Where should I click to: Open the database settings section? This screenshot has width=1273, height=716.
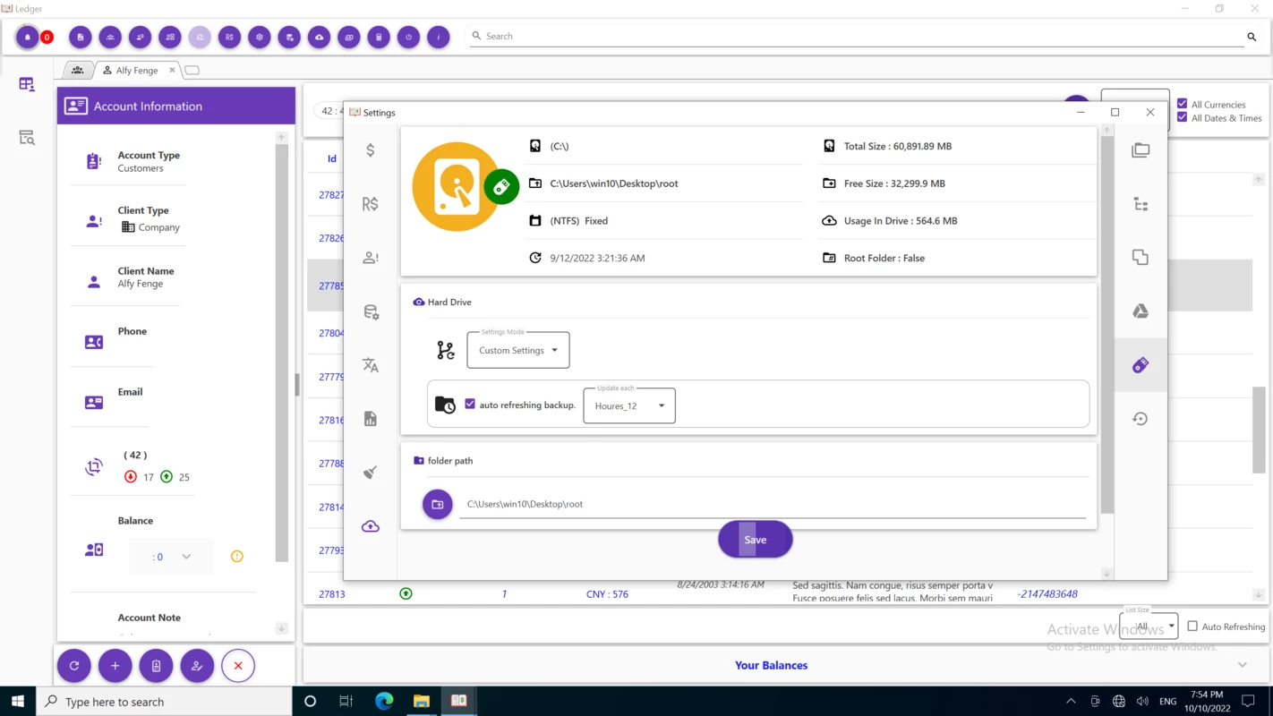click(371, 311)
